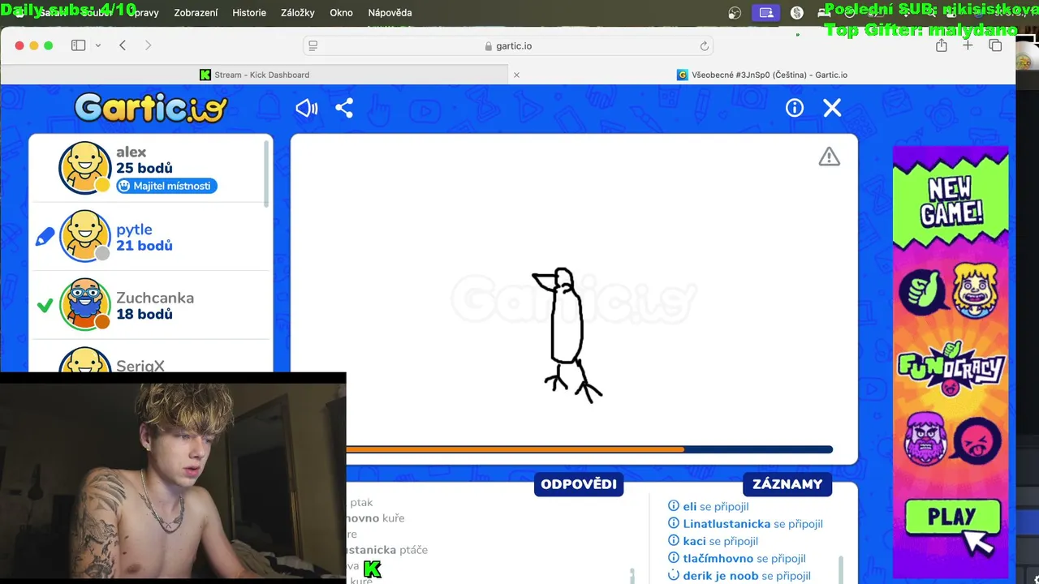Click the gartic.io address bar
The width and height of the screenshot is (1039, 584).
click(508, 46)
